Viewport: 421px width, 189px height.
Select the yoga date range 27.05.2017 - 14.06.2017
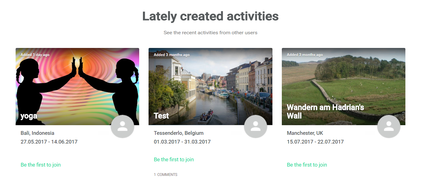pyautogui.click(x=49, y=142)
